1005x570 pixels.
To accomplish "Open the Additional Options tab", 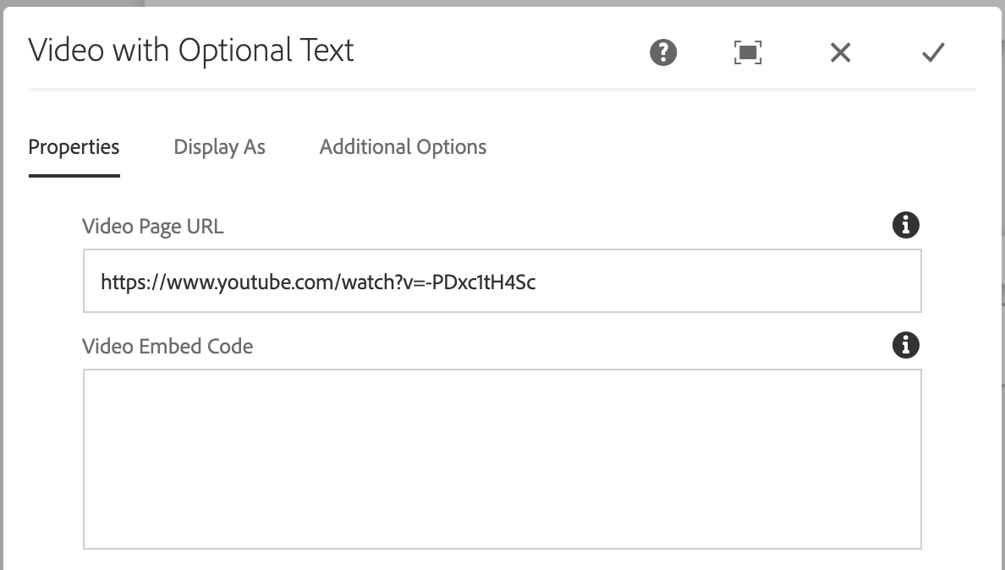I will (403, 147).
